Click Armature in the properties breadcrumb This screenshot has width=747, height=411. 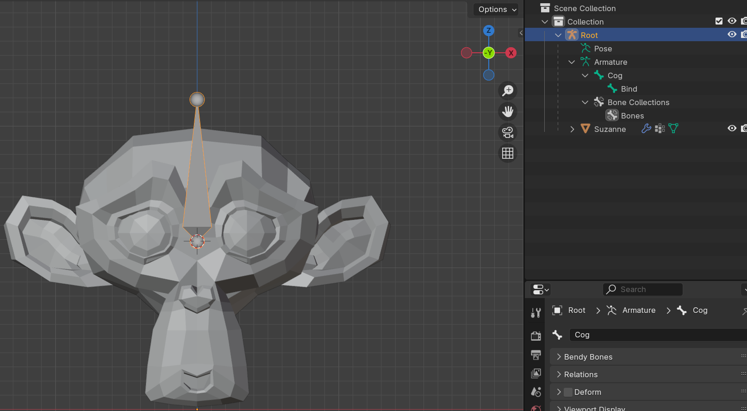(639, 310)
